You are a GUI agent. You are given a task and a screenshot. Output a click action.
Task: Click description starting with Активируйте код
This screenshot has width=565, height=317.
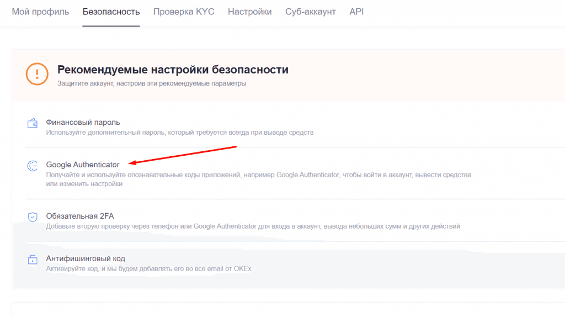(148, 268)
